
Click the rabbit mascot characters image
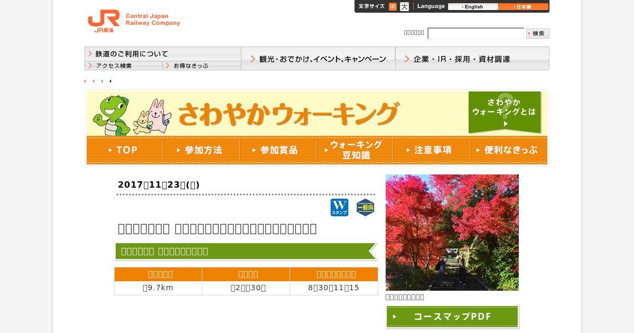coord(152,117)
